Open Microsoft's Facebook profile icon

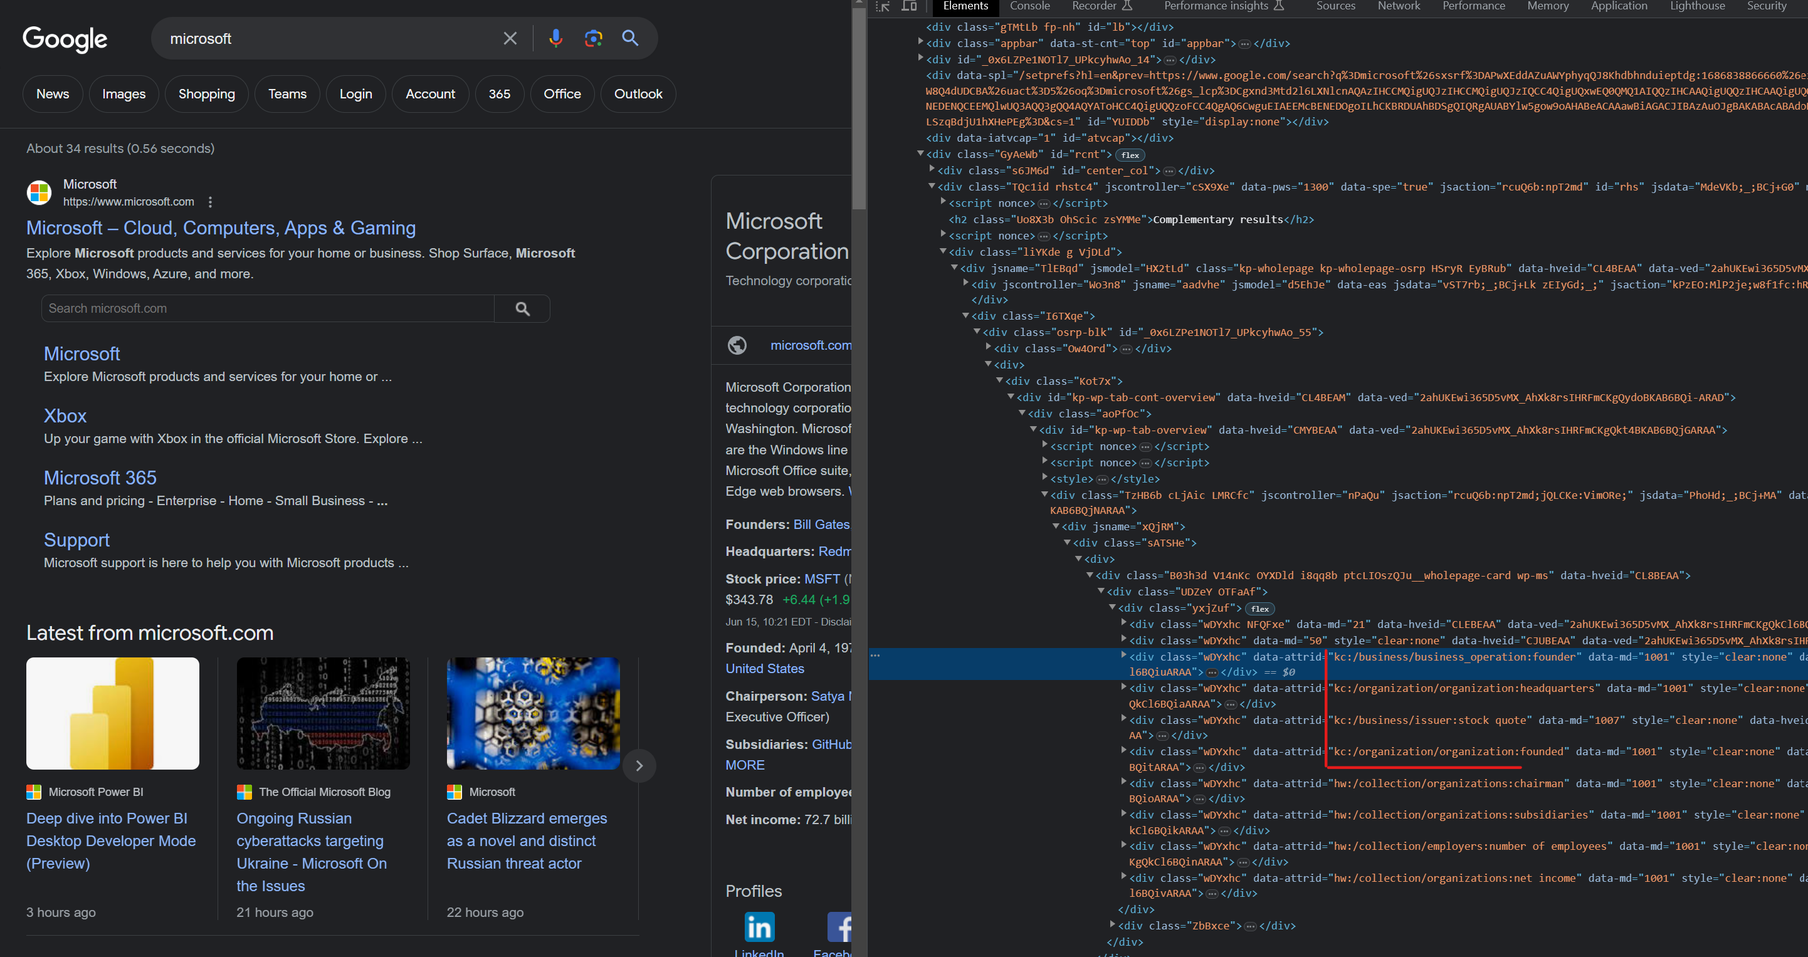pos(839,927)
